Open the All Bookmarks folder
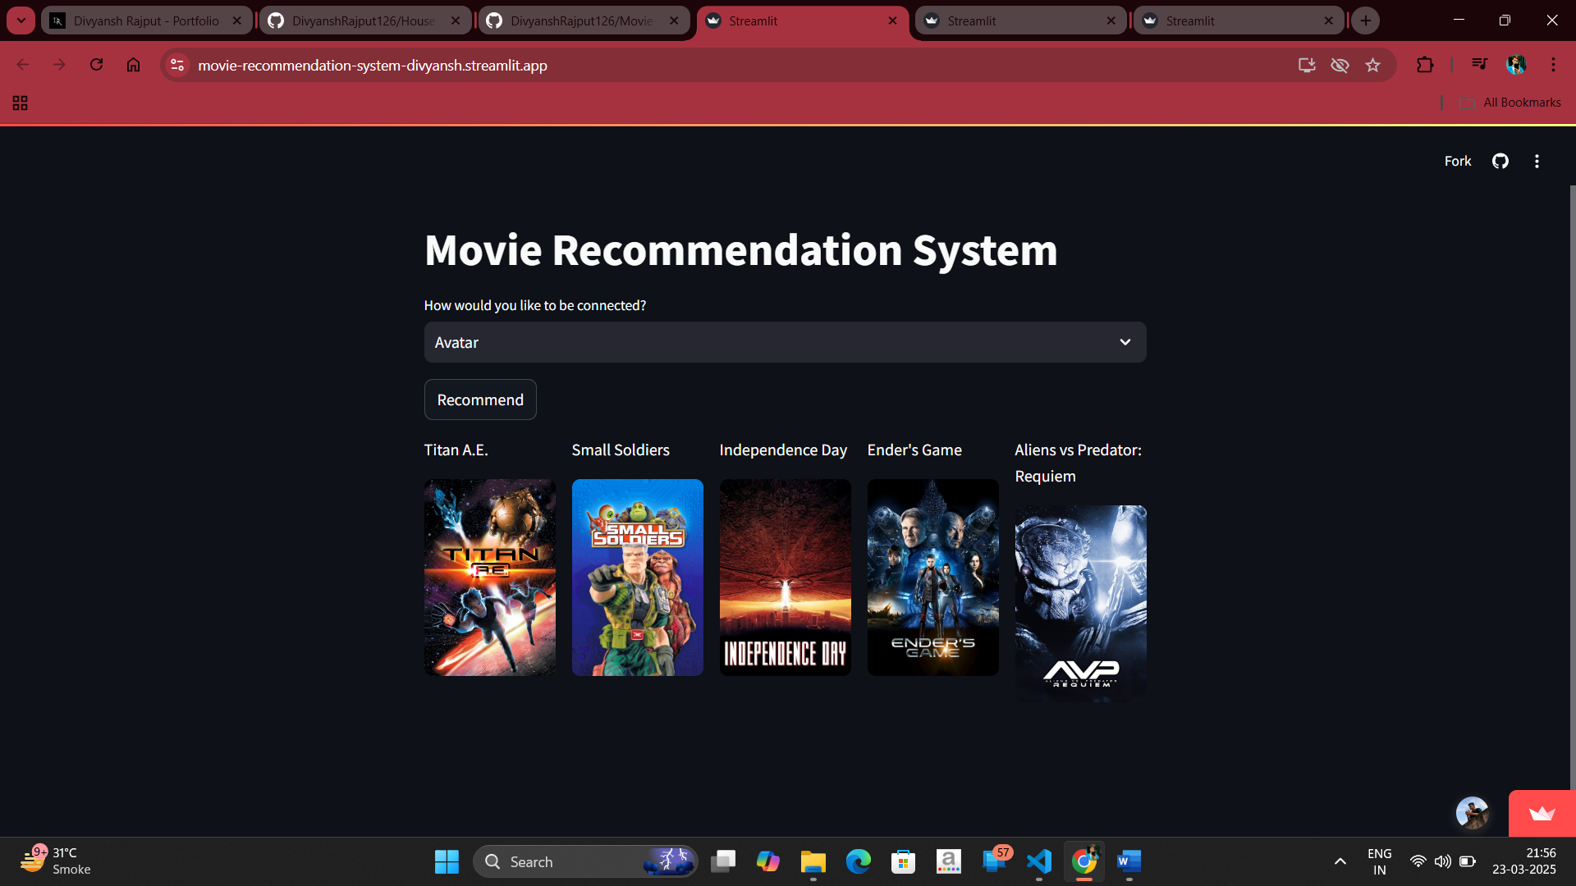 coord(1510,103)
